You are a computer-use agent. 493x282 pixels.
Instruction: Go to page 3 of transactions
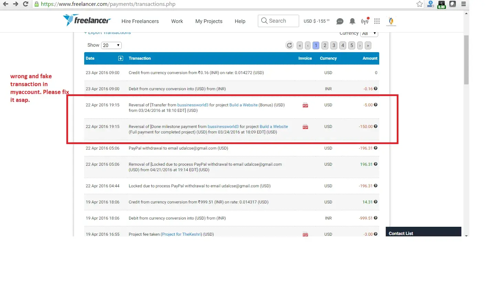pyautogui.click(x=333, y=45)
